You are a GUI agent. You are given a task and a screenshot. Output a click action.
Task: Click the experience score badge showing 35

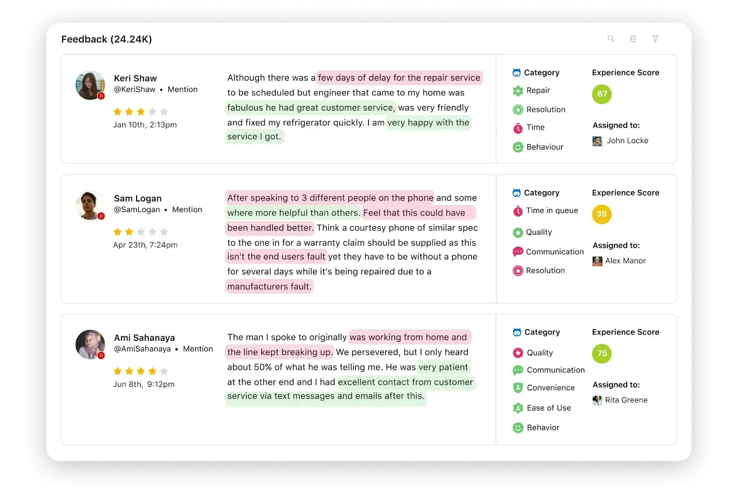(x=601, y=214)
